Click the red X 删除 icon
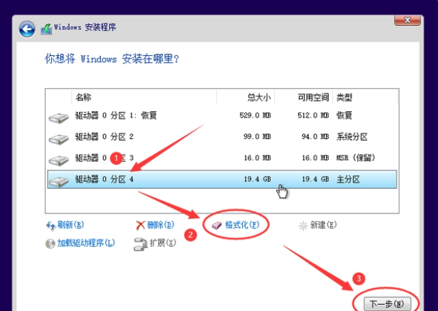This screenshot has height=311, width=438. pyautogui.click(x=141, y=225)
